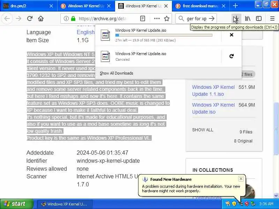Screen dimensions: 279x209
Task: Open Windows XP Kernel Update 1.1.iso link
Action: pyautogui.click(x=213, y=91)
